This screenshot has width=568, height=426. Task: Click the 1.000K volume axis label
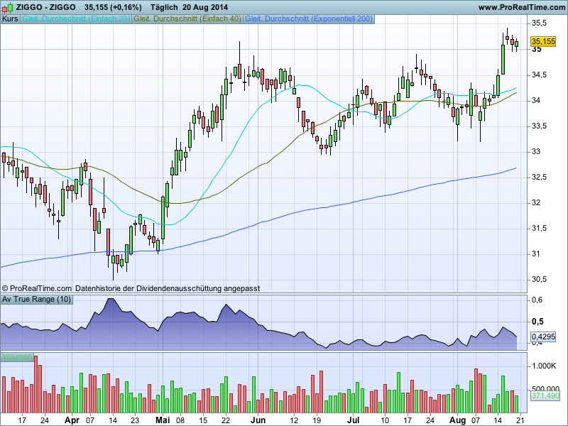click(544, 366)
